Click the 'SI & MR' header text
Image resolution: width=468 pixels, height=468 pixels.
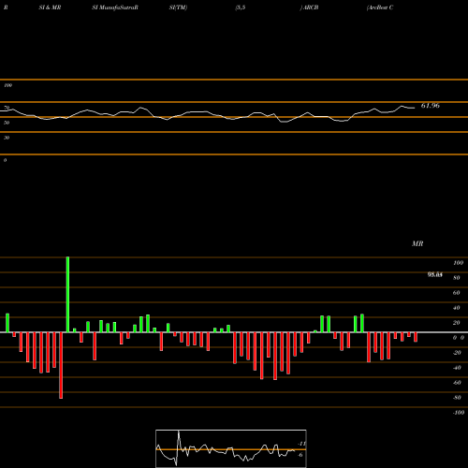pyautogui.click(x=50, y=7)
